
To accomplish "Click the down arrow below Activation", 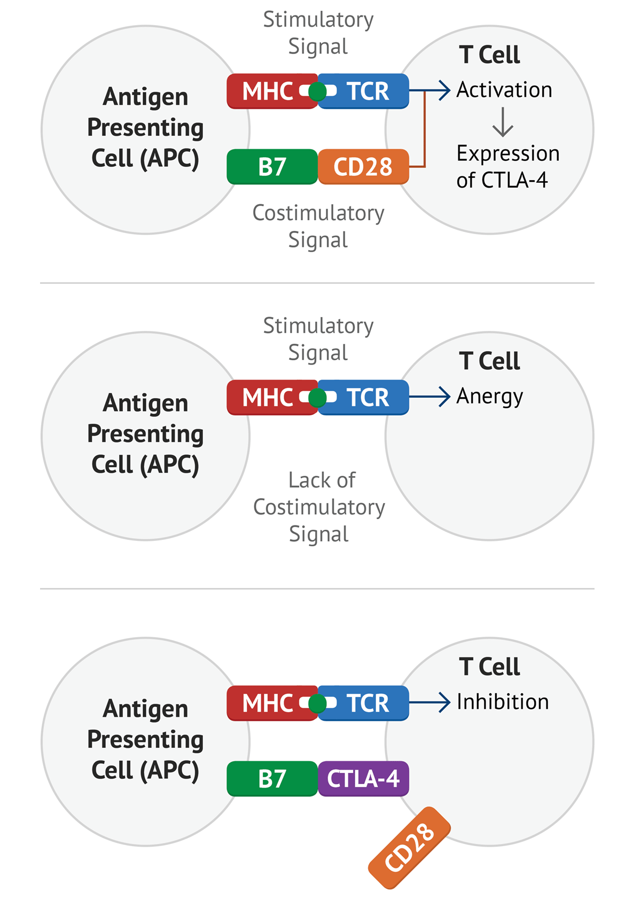I will (503, 122).
